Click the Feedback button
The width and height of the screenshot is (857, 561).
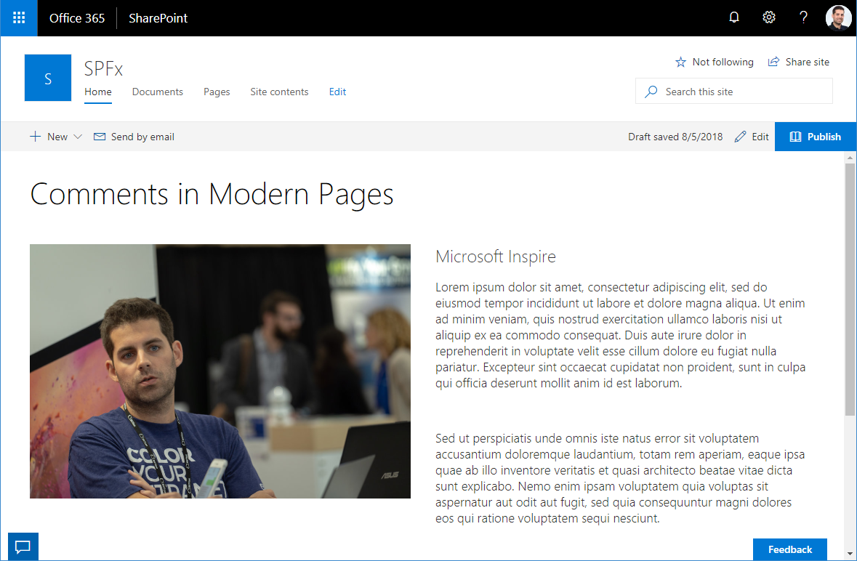[789, 549]
